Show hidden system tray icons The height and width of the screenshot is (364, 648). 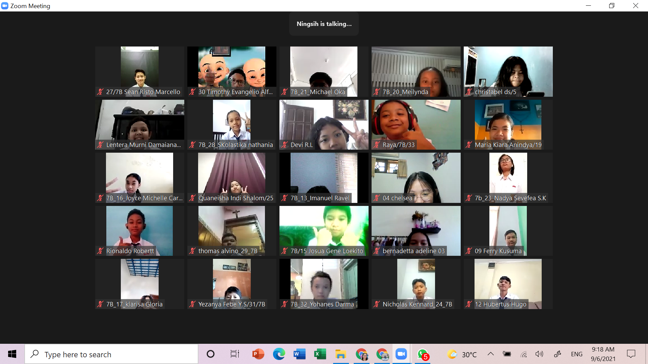(x=491, y=354)
